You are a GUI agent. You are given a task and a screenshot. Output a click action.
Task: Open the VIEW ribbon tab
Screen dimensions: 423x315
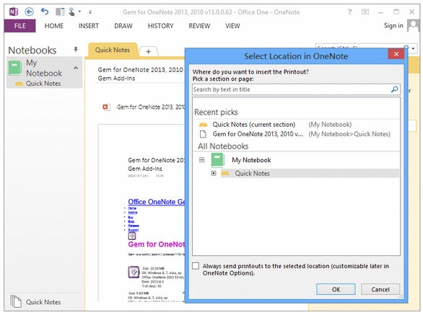click(x=232, y=26)
